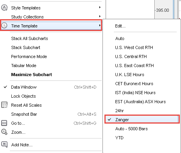Expand the Style Templates submenu arrow
Image resolution: width=181 pixels, height=153 pixels.
[x=100, y=7]
